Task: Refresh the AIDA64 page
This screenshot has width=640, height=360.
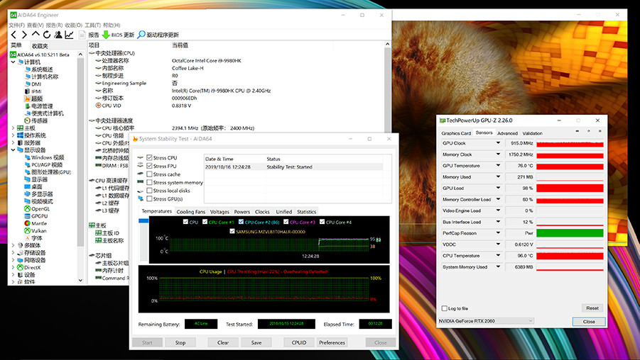Action: [47, 35]
